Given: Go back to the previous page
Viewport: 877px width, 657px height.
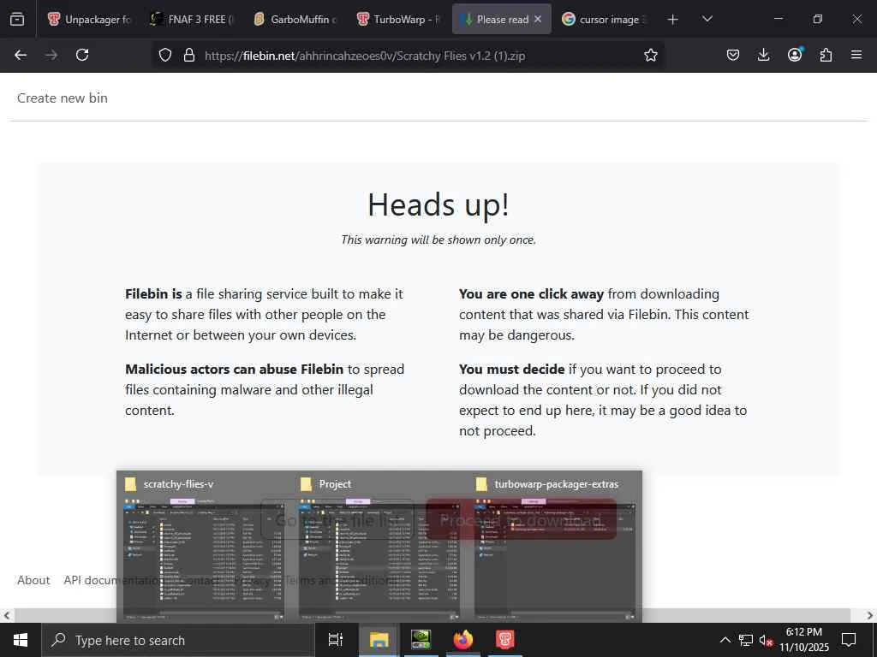Looking at the screenshot, I should (21, 55).
